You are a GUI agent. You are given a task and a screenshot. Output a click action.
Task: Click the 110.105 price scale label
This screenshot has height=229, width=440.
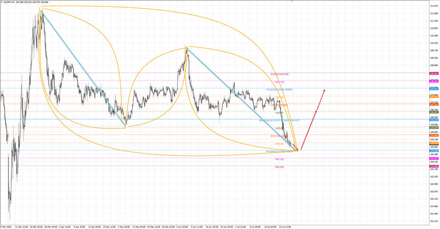(x=434, y=43)
